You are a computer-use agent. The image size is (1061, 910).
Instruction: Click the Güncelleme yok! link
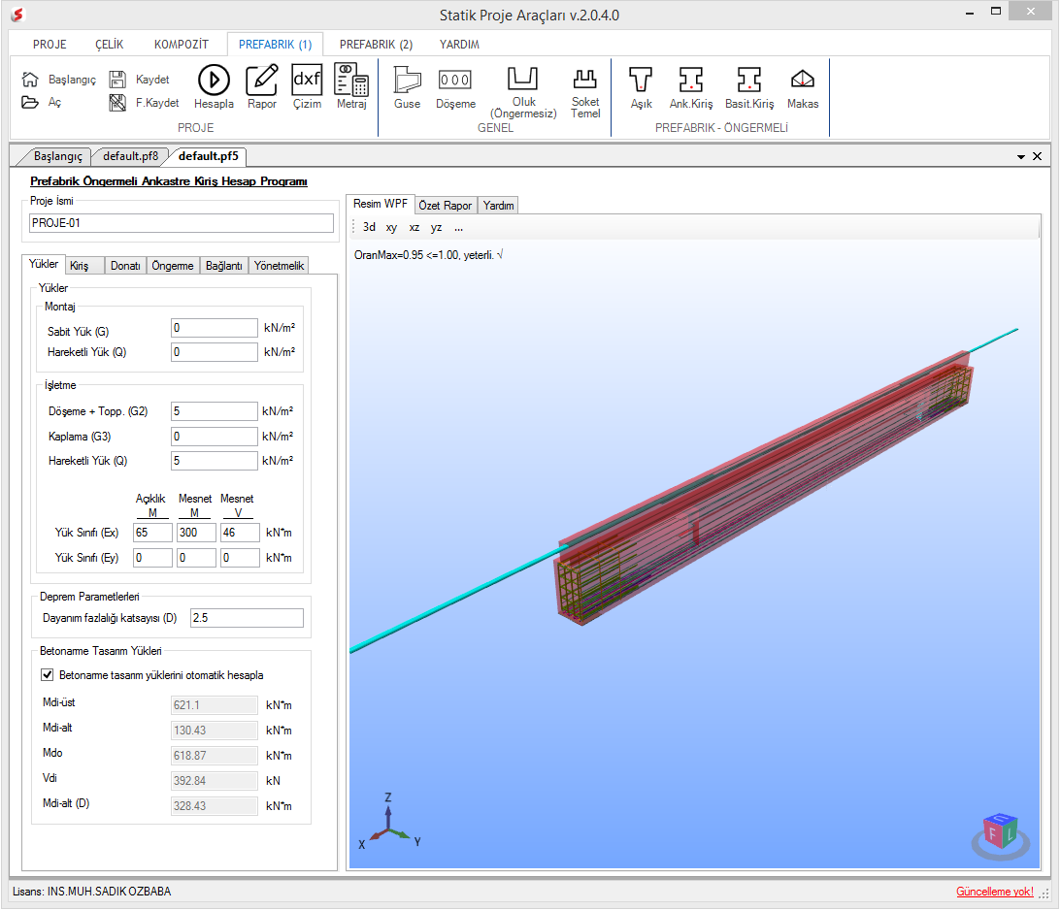[994, 891]
